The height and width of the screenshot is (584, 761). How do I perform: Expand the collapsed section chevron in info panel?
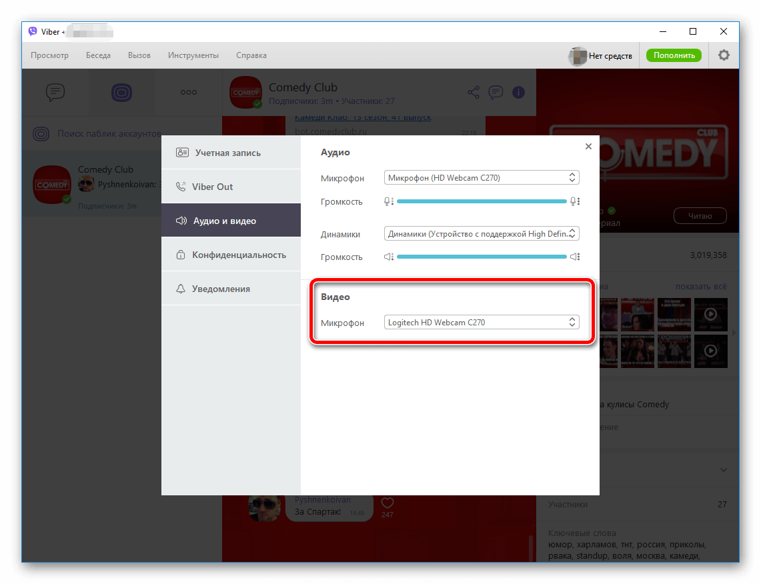(723, 469)
